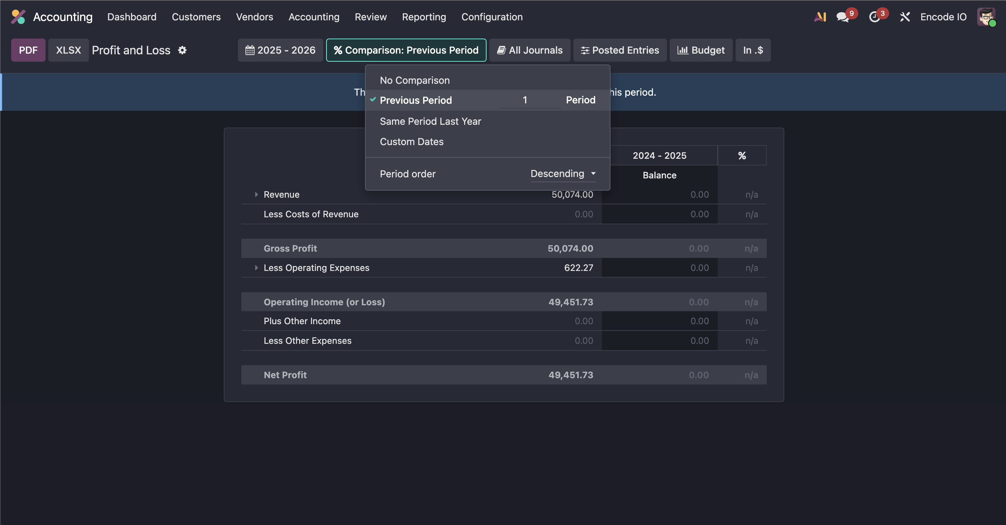The image size is (1006, 525).
Task: Choose Same Period Last Year comparison
Action: coord(430,122)
